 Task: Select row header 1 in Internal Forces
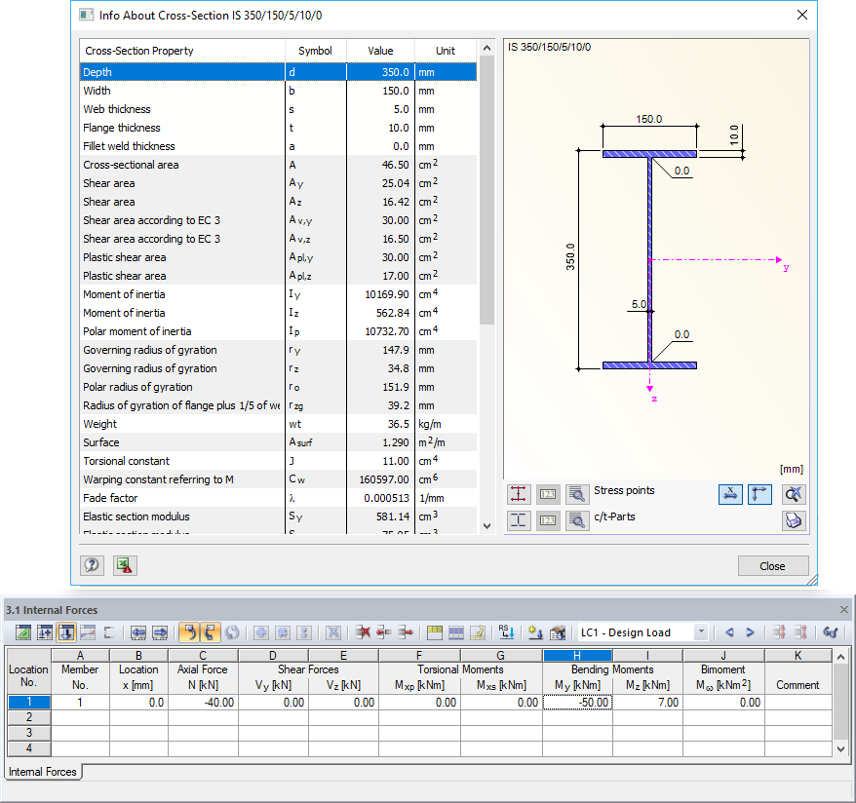[29, 702]
